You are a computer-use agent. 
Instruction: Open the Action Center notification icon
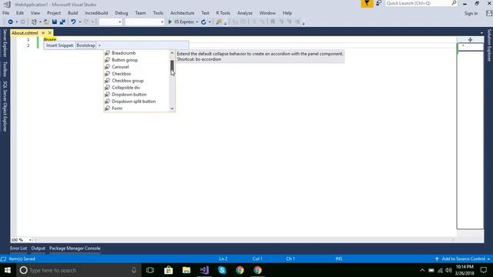484,270
